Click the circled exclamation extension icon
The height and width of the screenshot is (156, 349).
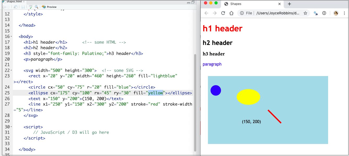pyautogui.click(x=324, y=13)
